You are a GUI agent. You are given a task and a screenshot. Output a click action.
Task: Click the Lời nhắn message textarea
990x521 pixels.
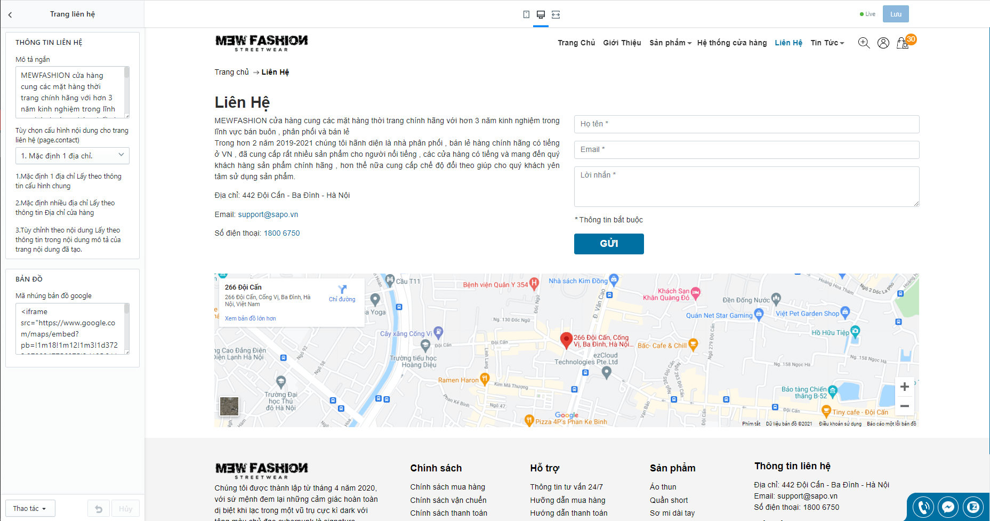click(747, 187)
